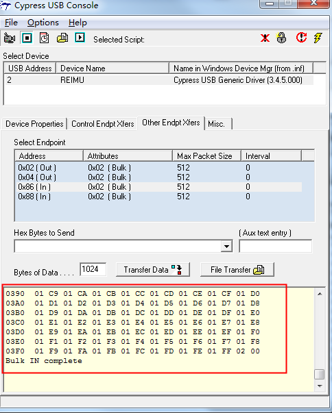
Task: Click the Hex Bytes to Send field
Action: click(x=117, y=247)
